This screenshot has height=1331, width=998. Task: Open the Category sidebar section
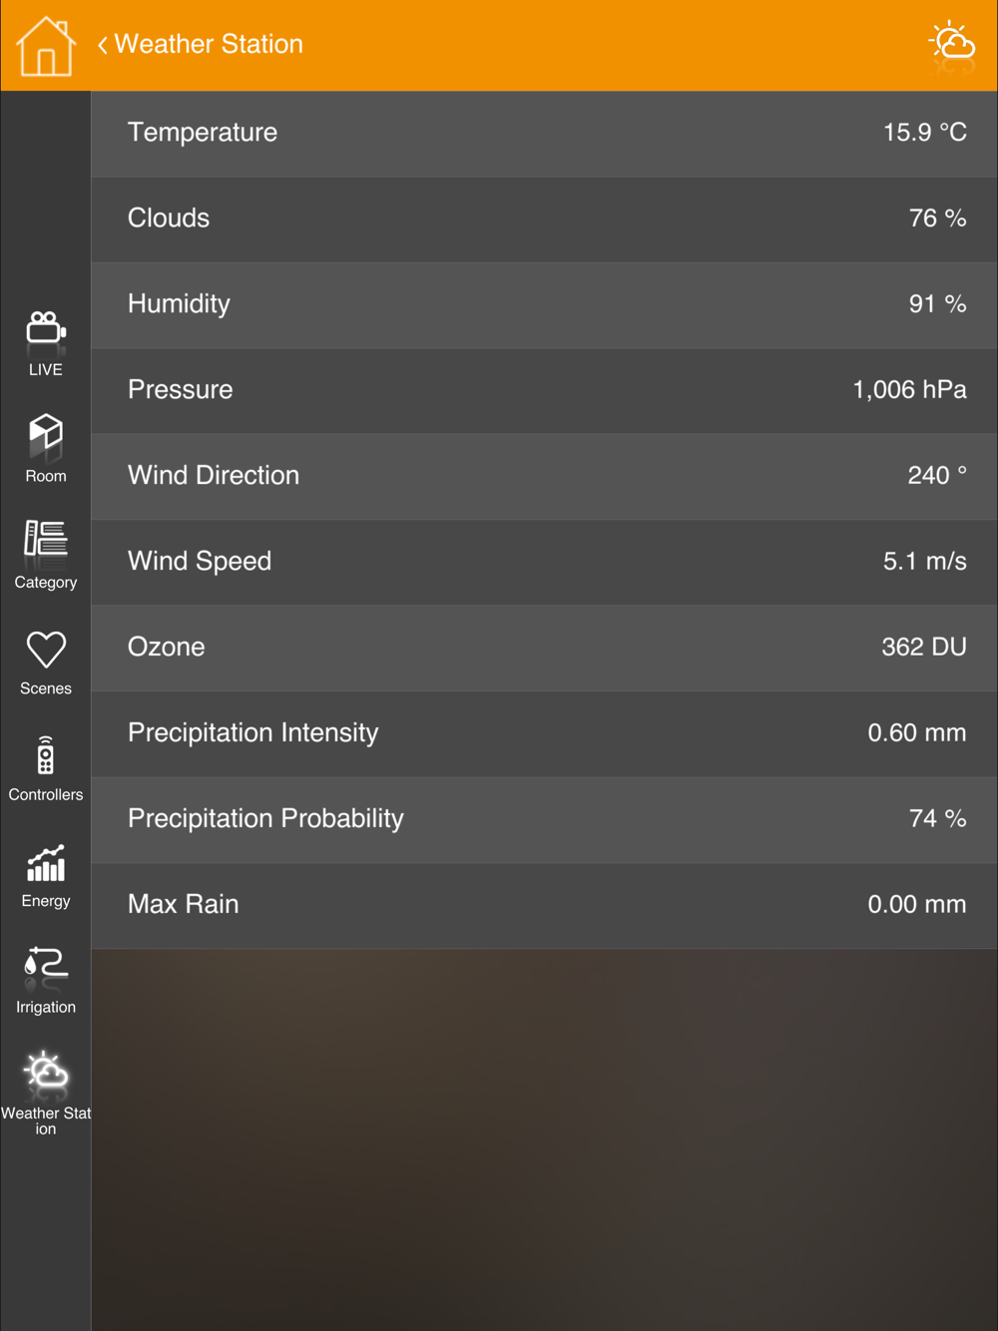tap(46, 555)
